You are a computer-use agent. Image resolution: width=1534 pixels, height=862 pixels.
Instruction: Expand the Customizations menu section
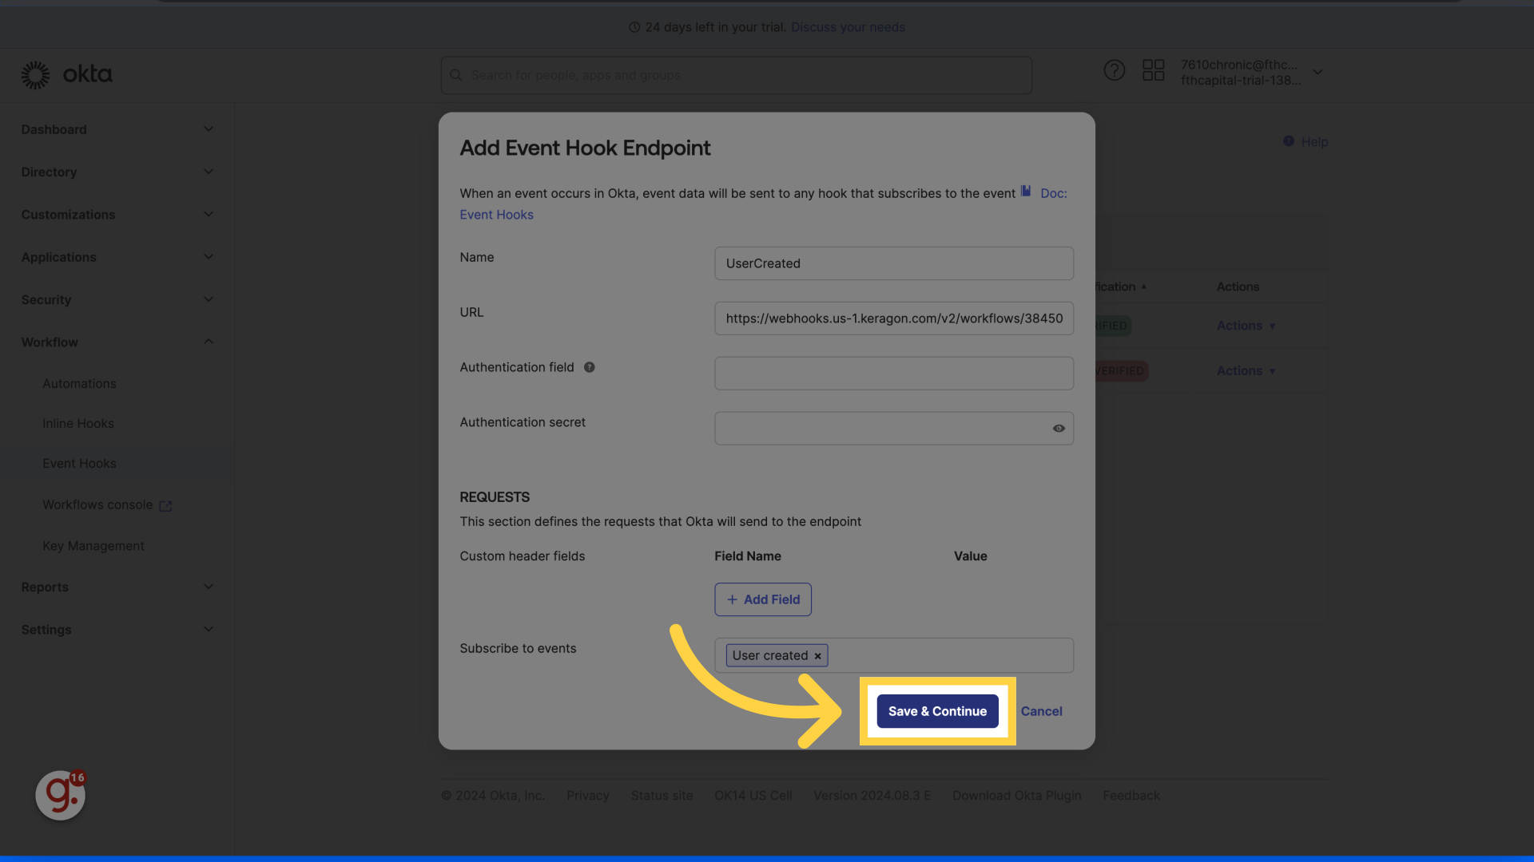[x=117, y=215]
